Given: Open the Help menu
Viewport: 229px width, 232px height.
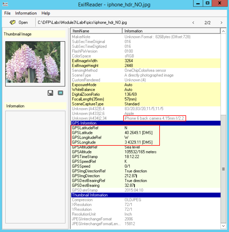Looking at the screenshot, I should pos(46,13).
